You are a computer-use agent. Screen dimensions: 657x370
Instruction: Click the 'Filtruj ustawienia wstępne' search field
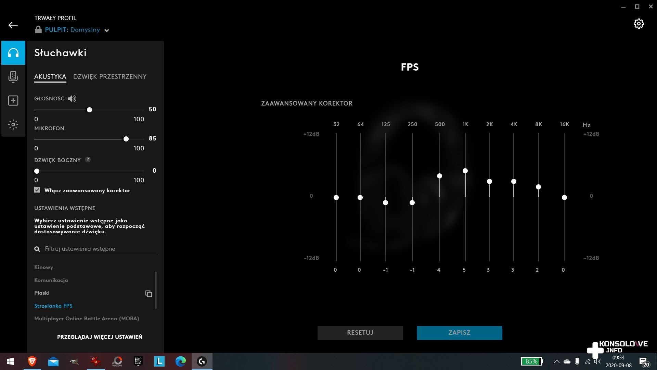pos(99,249)
